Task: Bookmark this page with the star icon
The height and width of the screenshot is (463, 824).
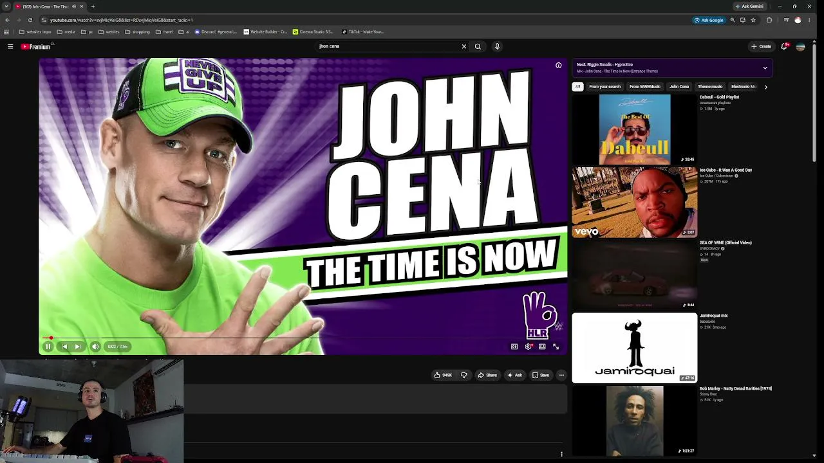Action: click(x=753, y=20)
